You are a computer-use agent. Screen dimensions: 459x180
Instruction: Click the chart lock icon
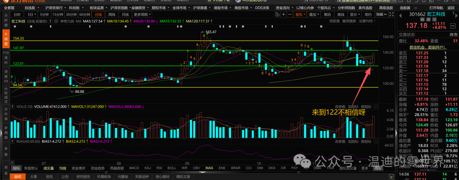(277, 14)
